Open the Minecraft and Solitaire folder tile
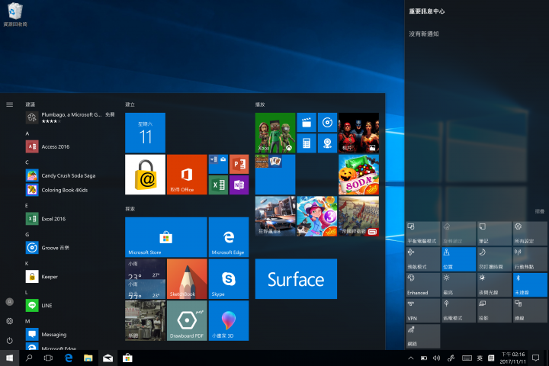Viewport: 549px width, 366px height. click(275, 175)
